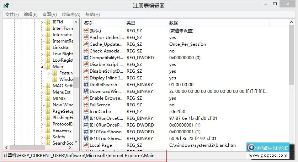This screenshot has width=298, height=162.
Task: Click the binary icon beside IE10RunOnceC value
Action: [86, 118]
